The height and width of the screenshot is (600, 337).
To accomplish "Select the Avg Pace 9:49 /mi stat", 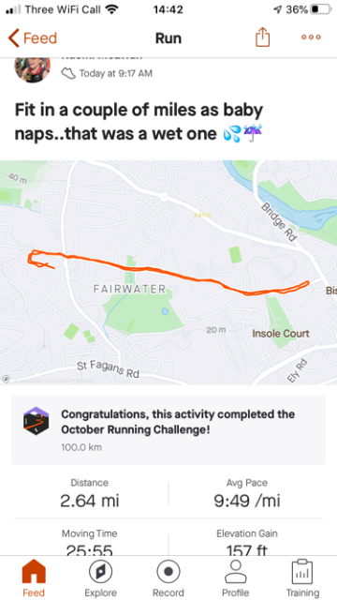I will [247, 494].
